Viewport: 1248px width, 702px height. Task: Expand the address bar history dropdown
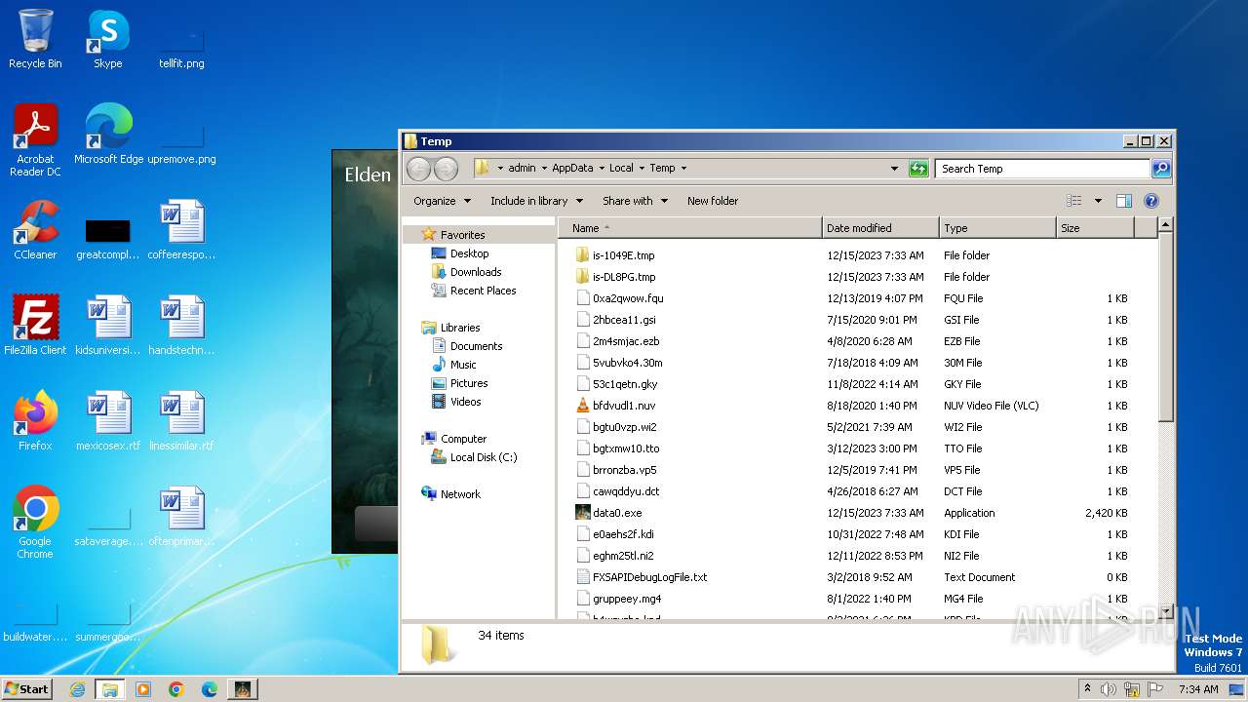click(x=894, y=169)
